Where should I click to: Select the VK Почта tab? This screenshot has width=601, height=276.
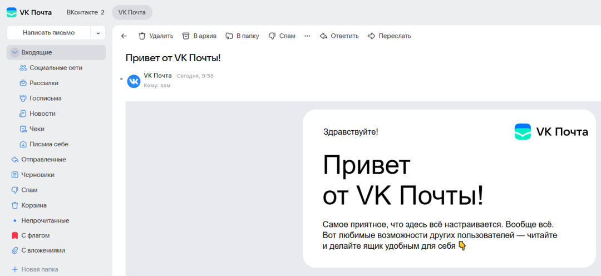point(132,12)
